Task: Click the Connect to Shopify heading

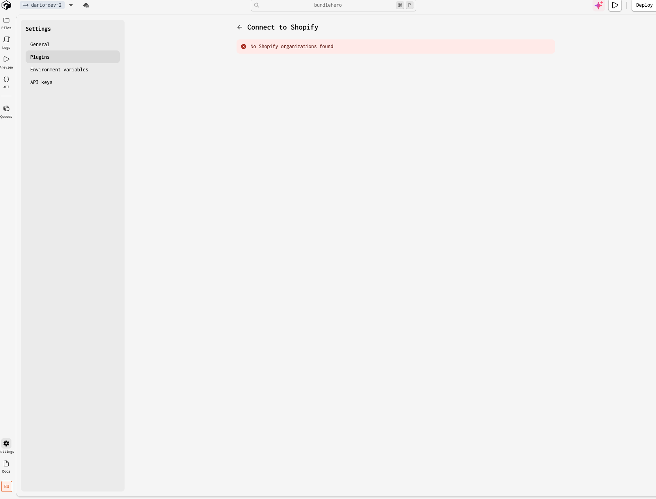Action: [283, 27]
